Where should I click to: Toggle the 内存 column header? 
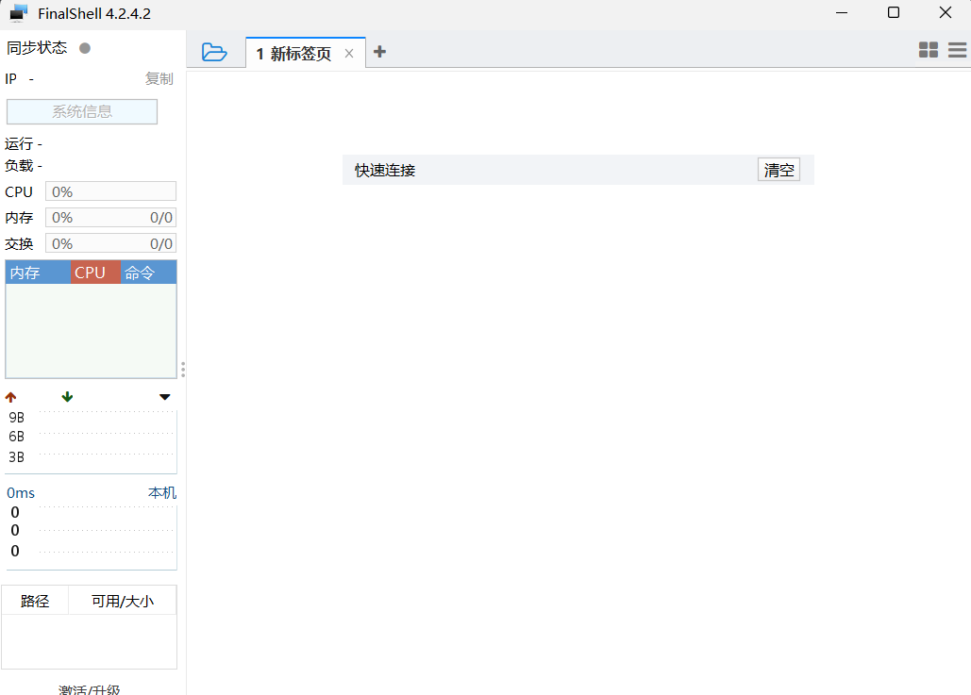24,272
